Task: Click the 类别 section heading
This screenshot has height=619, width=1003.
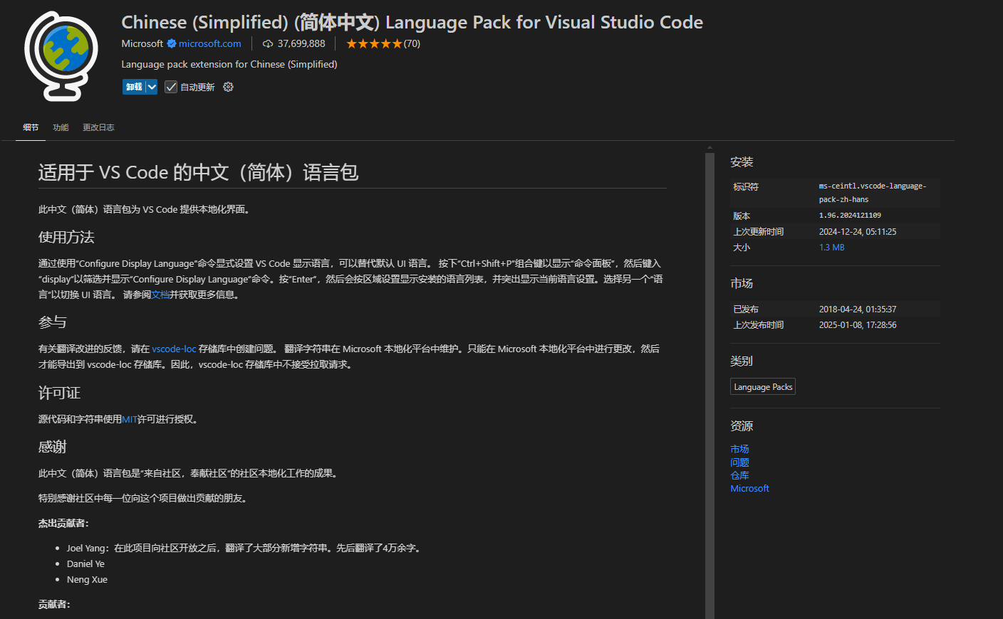Action: 742,361
